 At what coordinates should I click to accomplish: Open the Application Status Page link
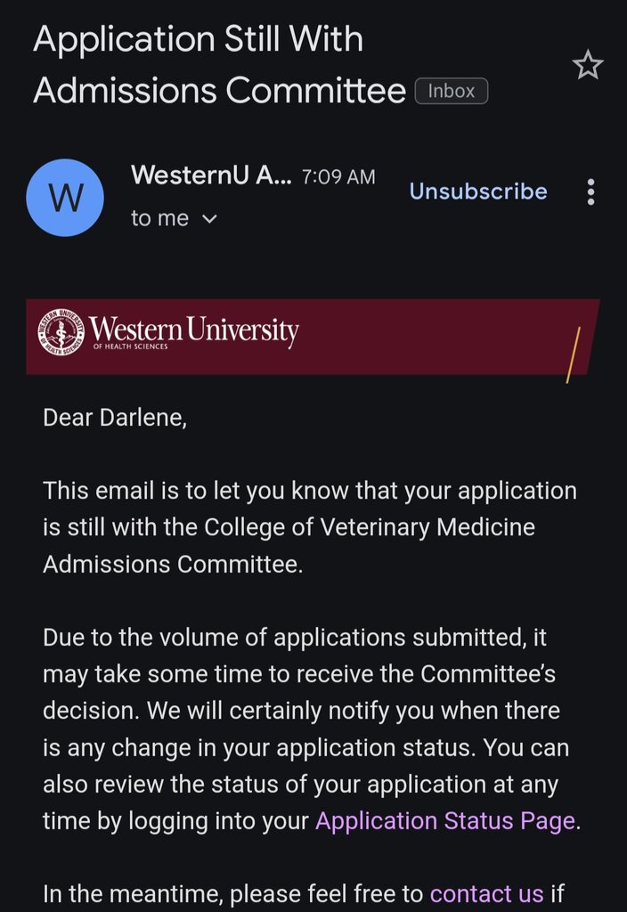(x=445, y=820)
